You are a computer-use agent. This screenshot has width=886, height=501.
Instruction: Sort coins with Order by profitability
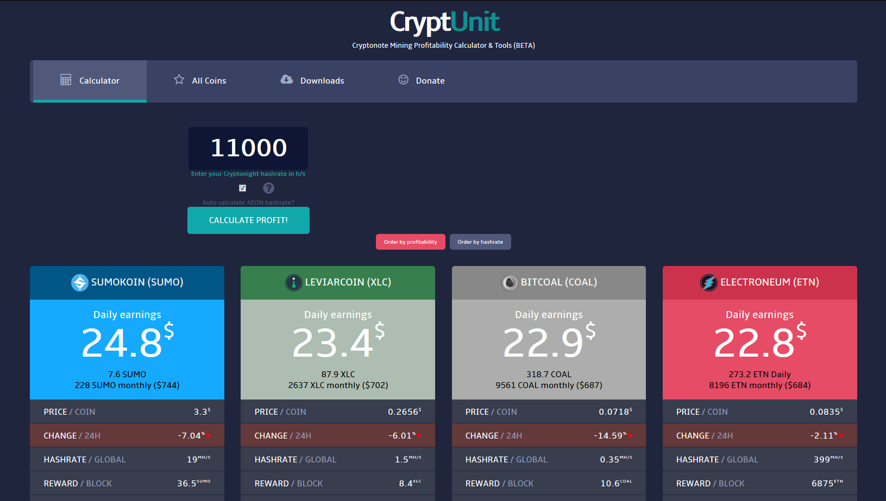click(x=410, y=242)
